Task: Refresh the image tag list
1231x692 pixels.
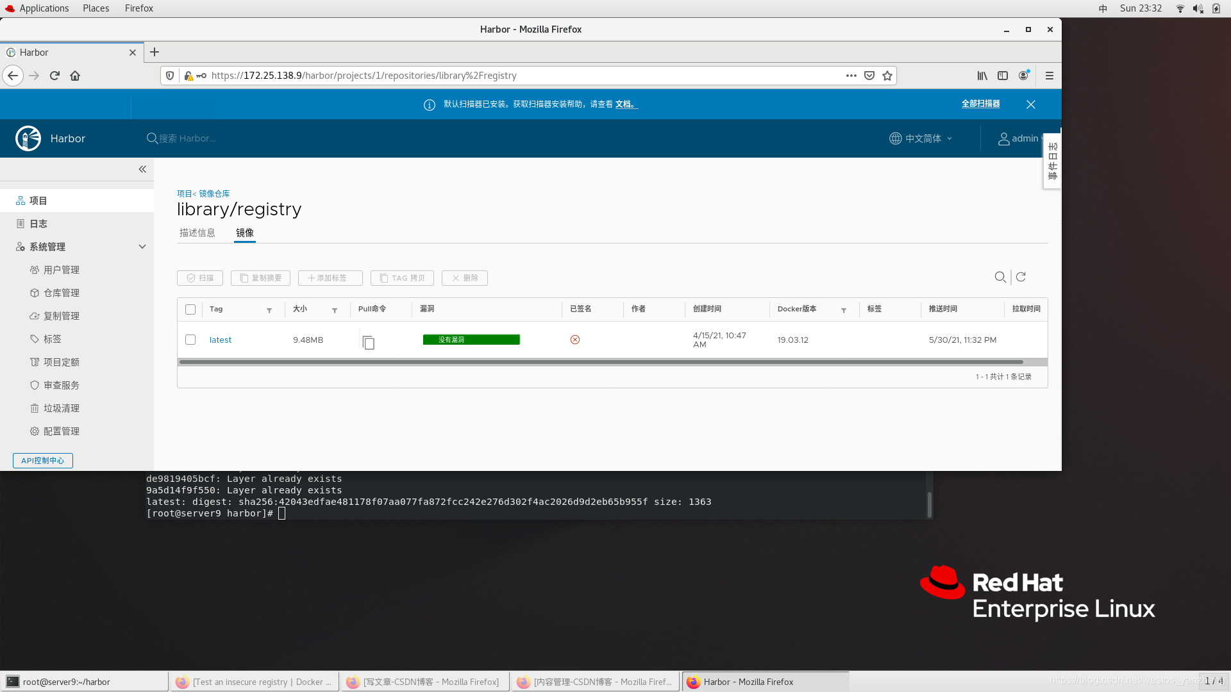Action: click(1021, 277)
